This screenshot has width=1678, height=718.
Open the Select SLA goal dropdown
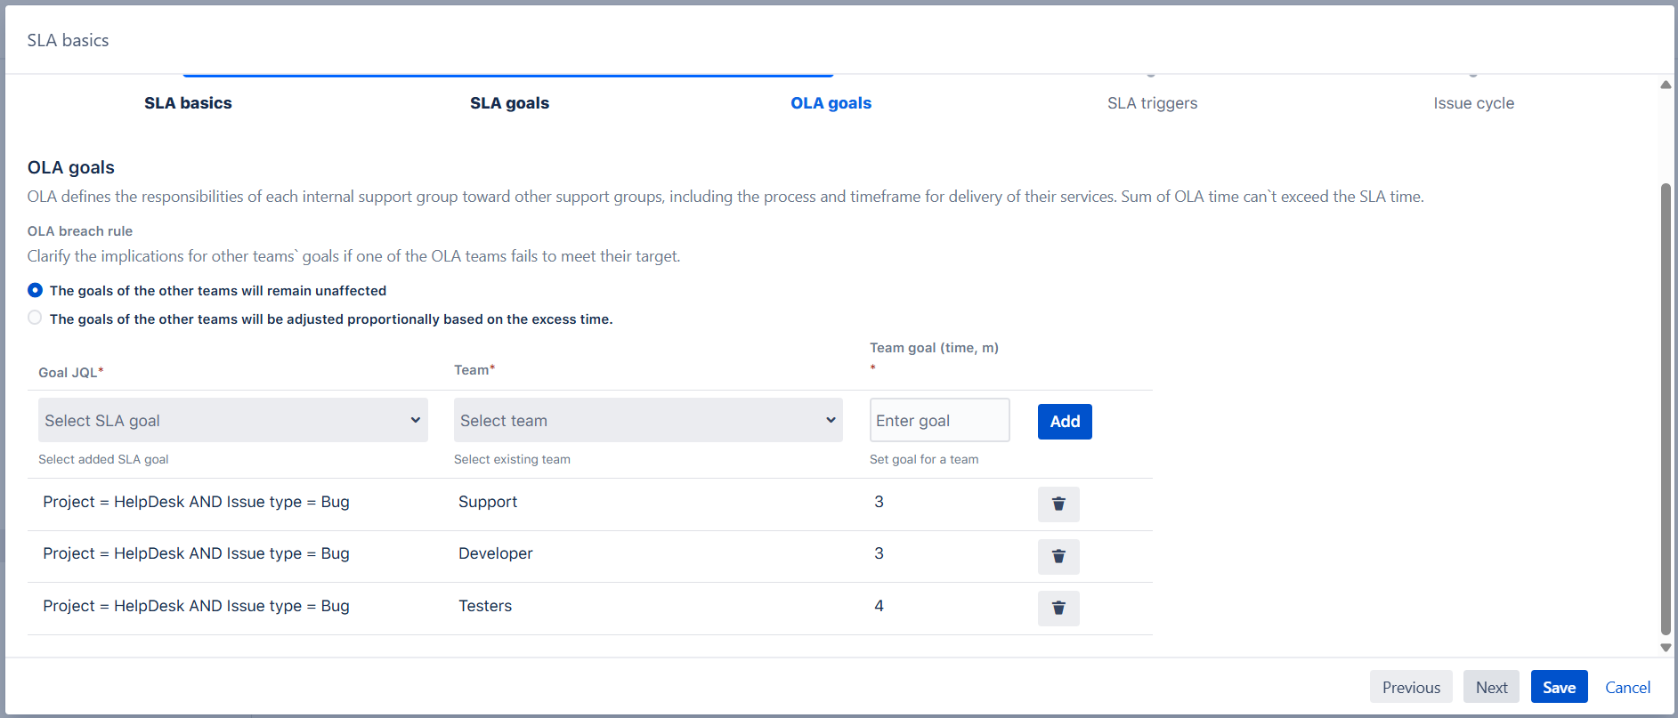pyautogui.click(x=232, y=420)
